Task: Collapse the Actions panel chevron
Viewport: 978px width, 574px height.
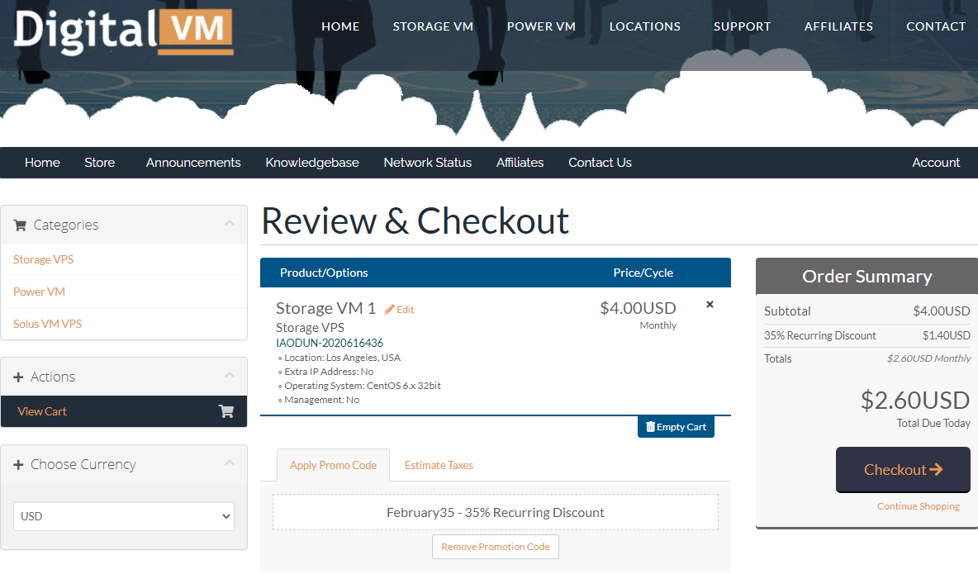Action: coord(230,374)
